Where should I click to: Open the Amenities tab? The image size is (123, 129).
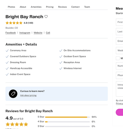[36, 7]
